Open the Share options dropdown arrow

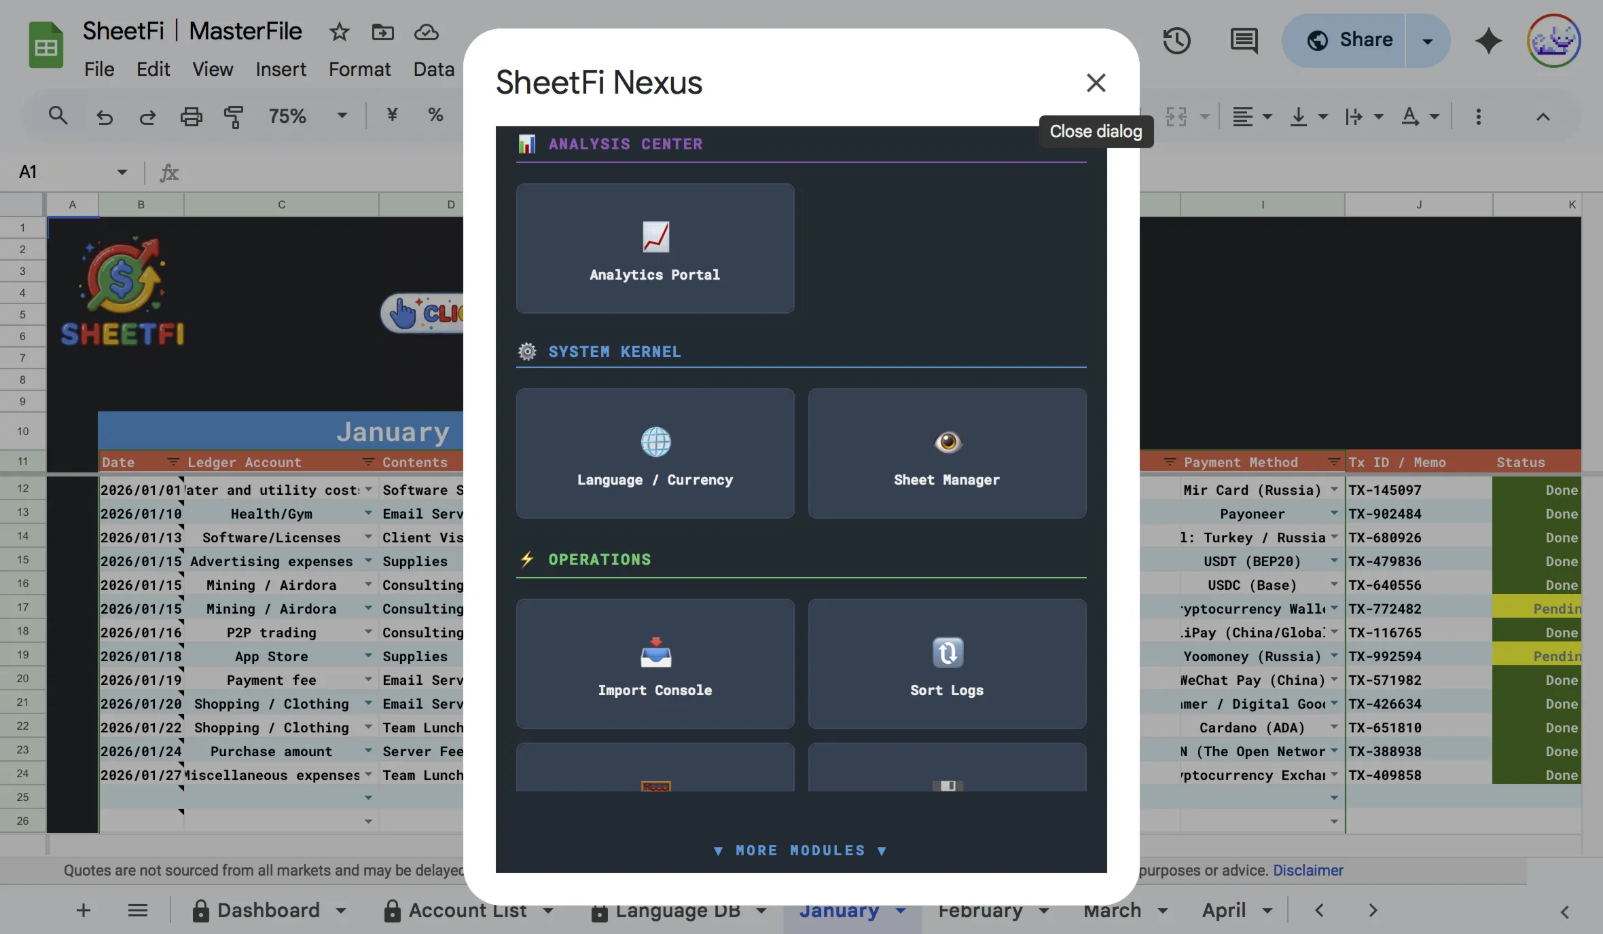1427,41
